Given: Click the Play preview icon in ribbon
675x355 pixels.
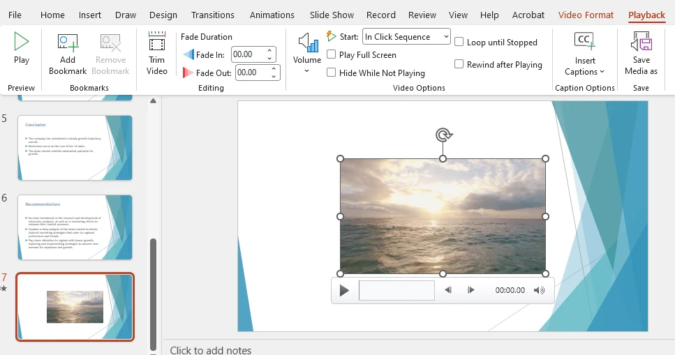Looking at the screenshot, I should pyautogui.click(x=21, y=42).
